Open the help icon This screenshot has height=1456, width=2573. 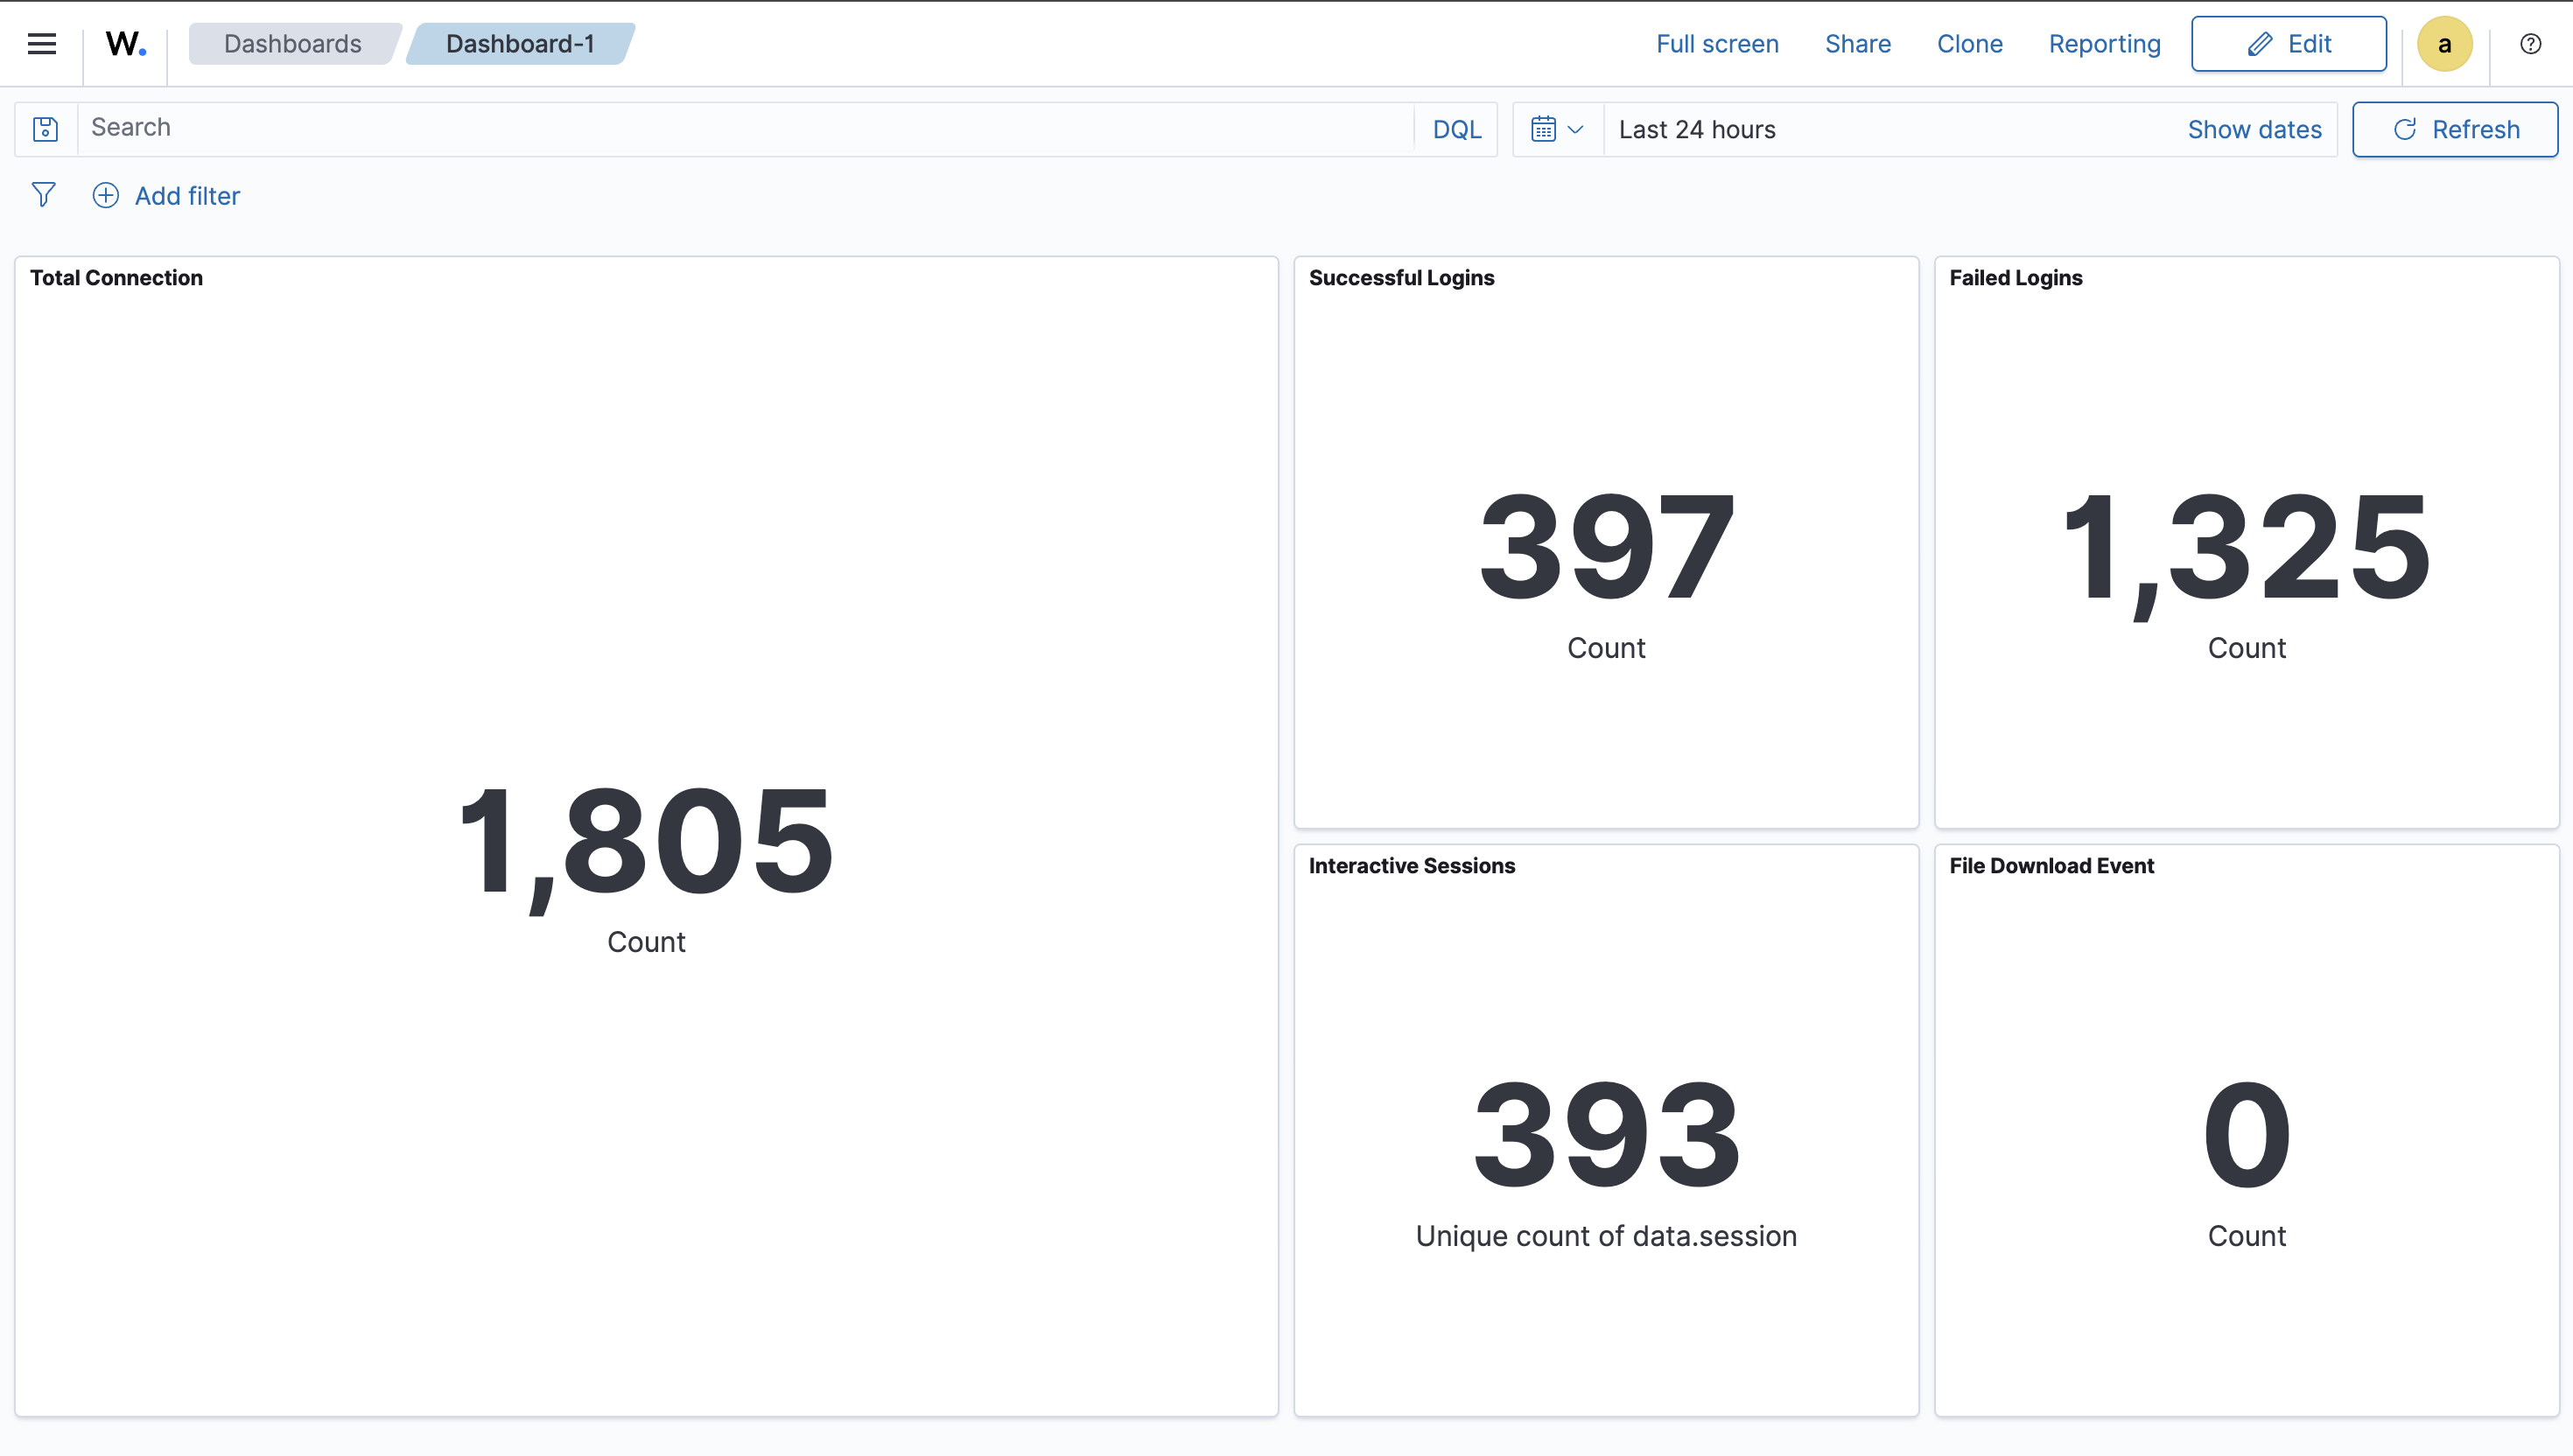(2531, 43)
